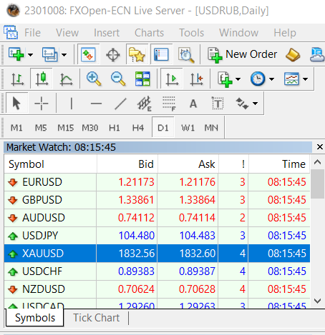Select the Crosshair tool
The height and width of the screenshot is (335, 325).
pyautogui.click(x=41, y=104)
